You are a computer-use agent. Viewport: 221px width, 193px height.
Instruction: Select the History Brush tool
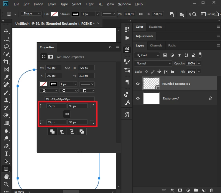(6, 108)
